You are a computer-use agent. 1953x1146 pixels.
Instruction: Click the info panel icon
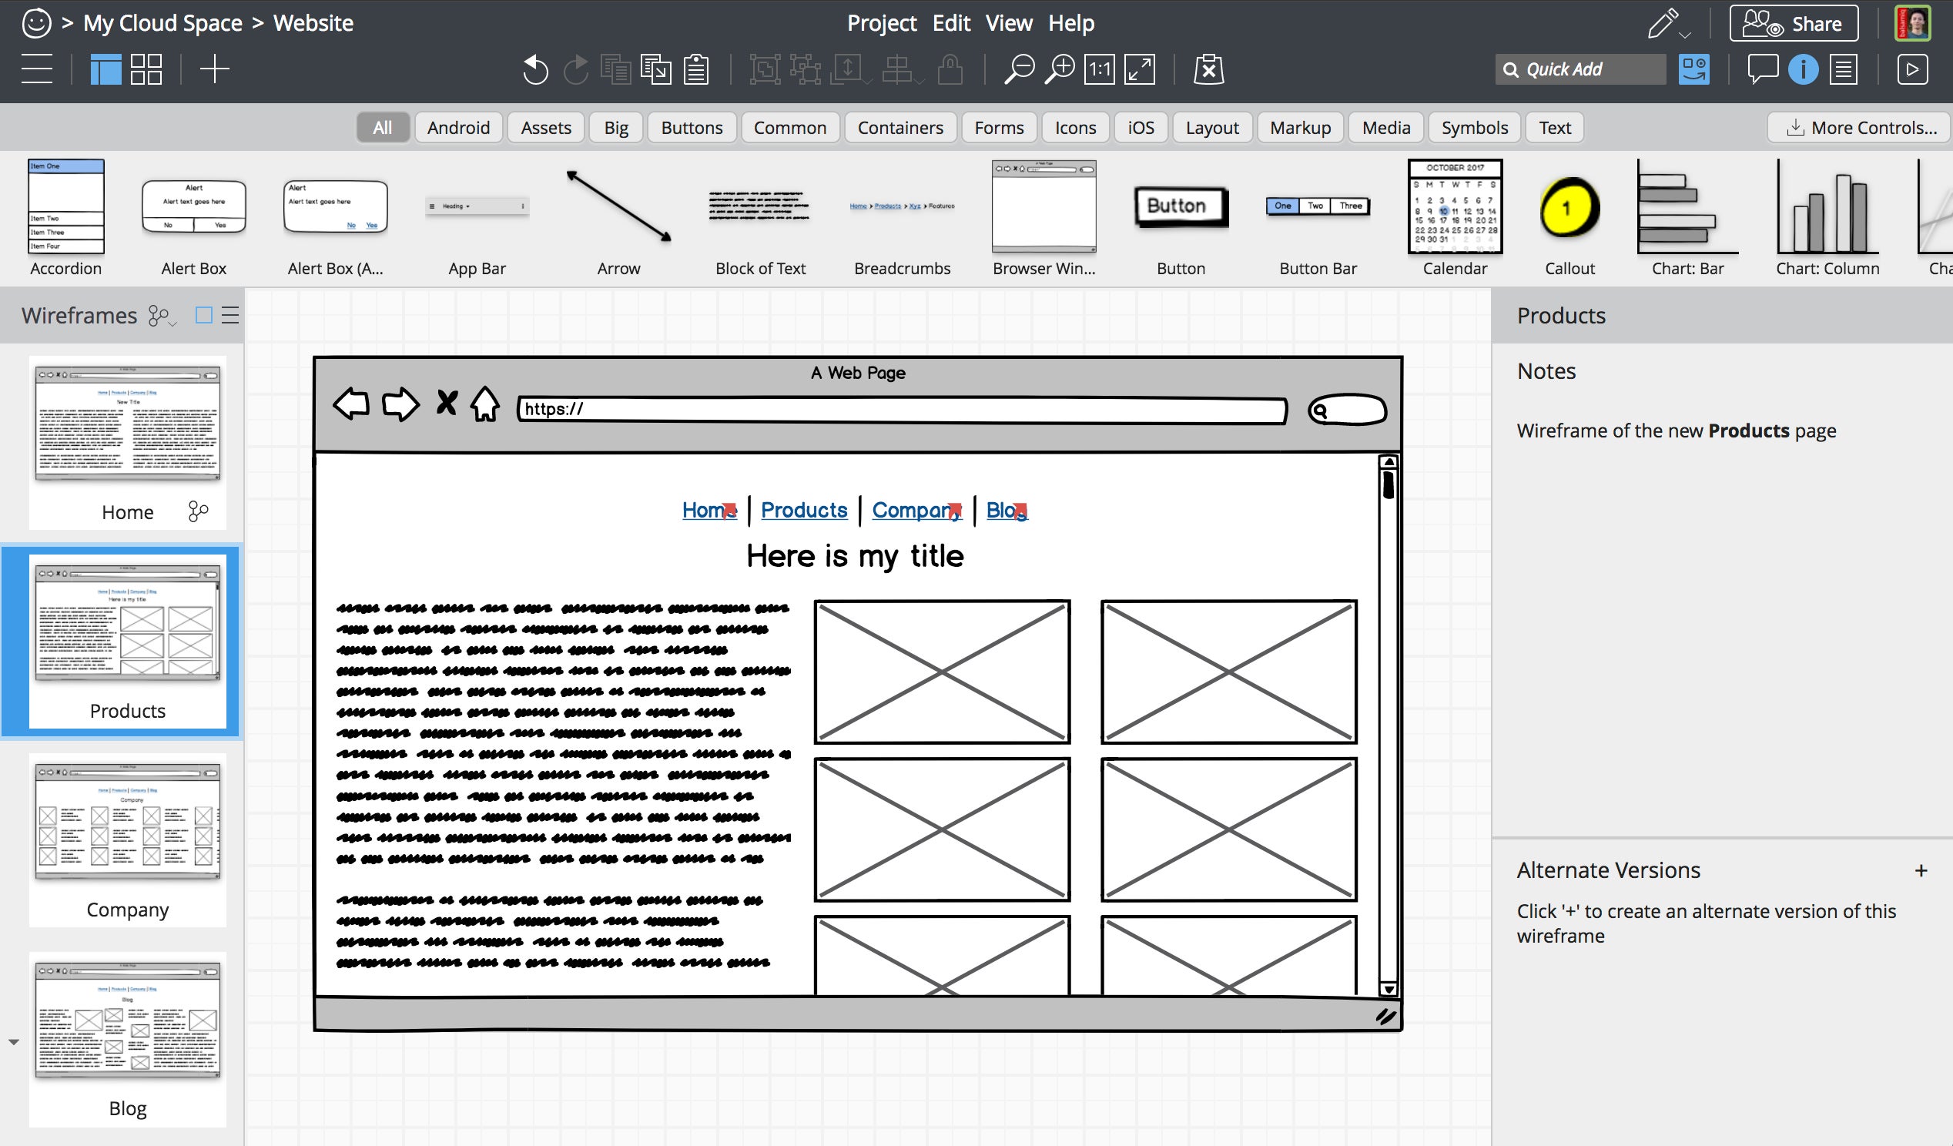tap(1803, 69)
